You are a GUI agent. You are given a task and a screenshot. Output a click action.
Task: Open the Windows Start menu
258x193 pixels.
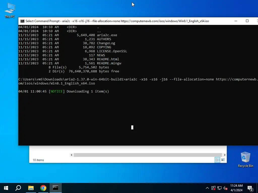pos(6,188)
